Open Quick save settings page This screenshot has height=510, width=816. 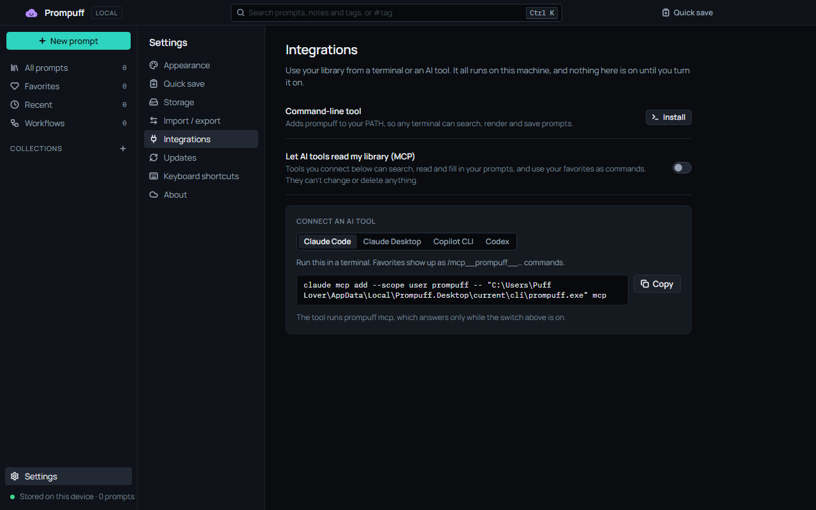(201, 84)
